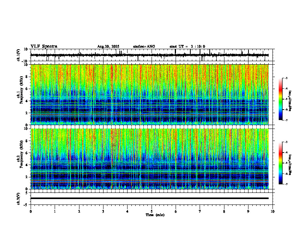Click time axis tick label "8"
The width and height of the screenshot is (307, 237).
click(224, 211)
